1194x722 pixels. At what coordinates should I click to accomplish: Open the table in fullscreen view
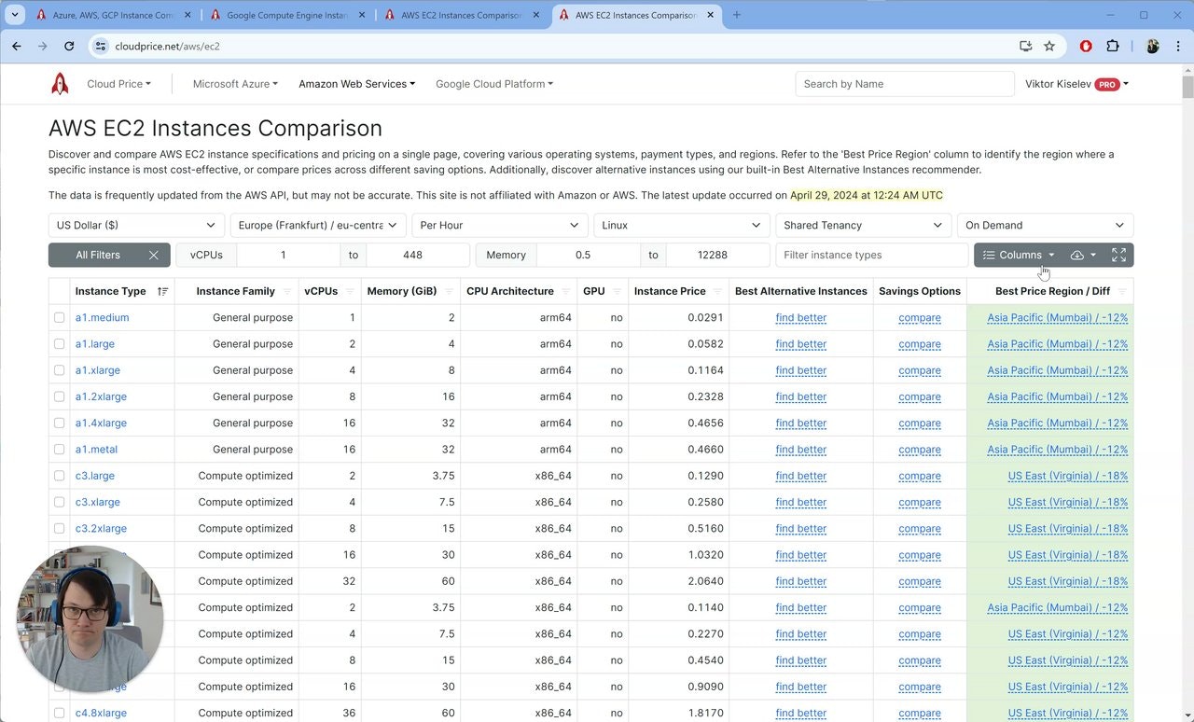[1118, 255]
